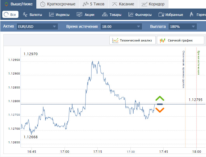Screen dimensions: 206x157
Task: Click the flame icon for hot assets
Action: coord(192,15)
